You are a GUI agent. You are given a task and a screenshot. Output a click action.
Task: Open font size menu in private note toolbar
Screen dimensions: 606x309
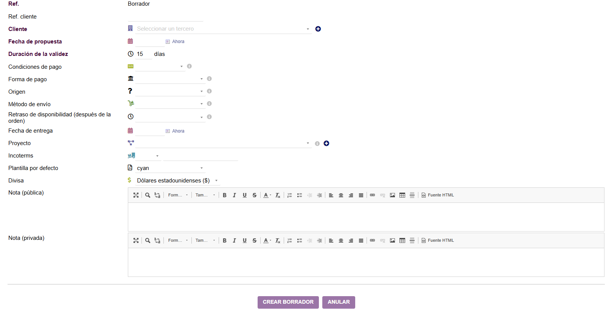click(x=205, y=241)
